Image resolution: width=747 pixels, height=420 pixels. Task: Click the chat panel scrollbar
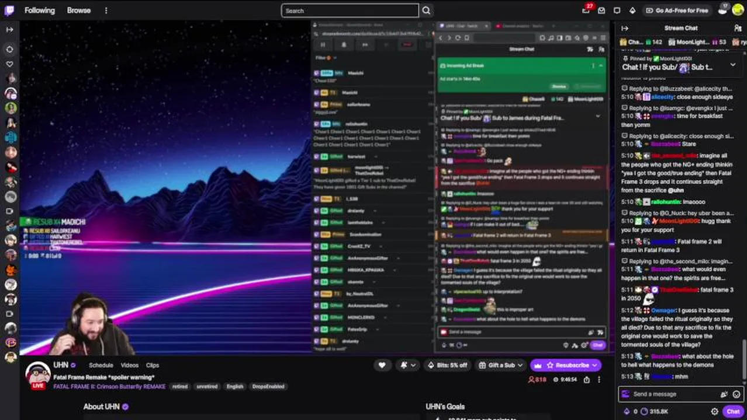(x=744, y=359)
